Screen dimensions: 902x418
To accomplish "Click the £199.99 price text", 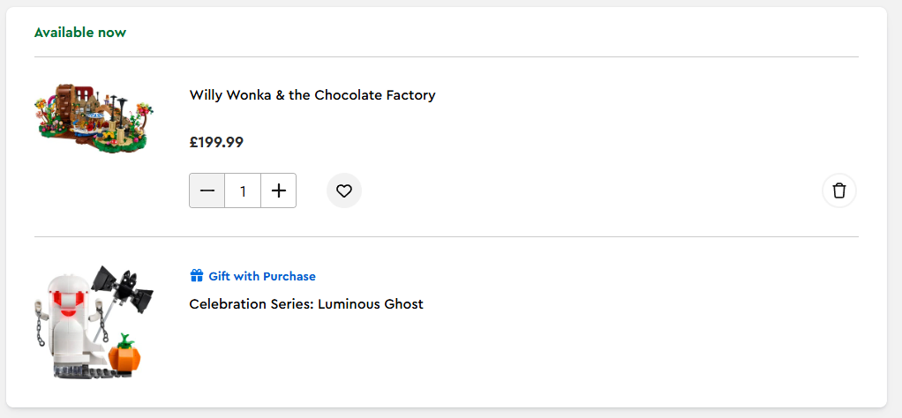I will (216, 142).
